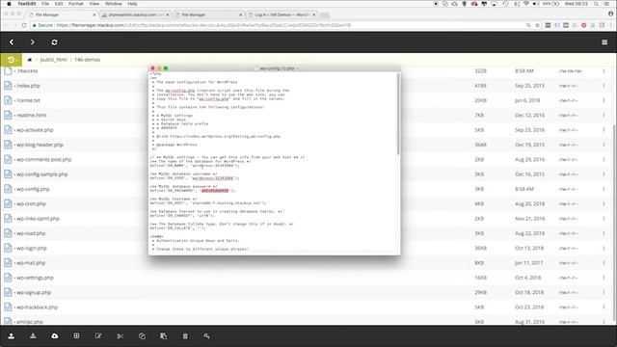Viewport: 617px width, 347px height.
Task: Click the trash delete icon
Action: point(185,336)
